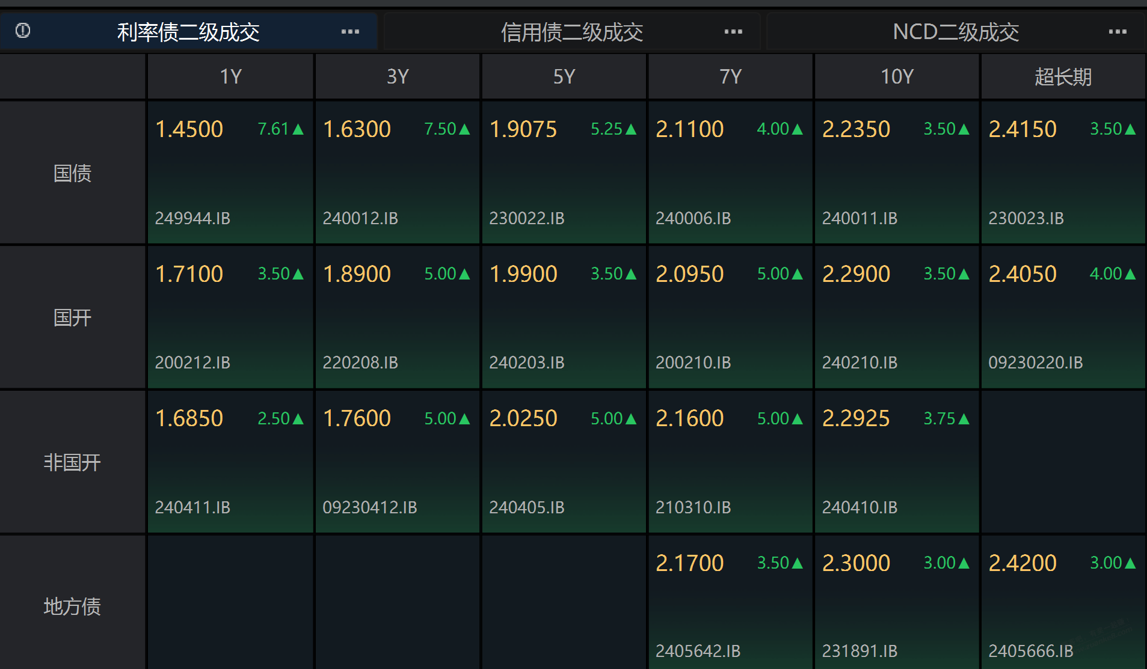Switch to the 信用债二级成交 tab
The height and width of the screenshot is (669, 1147).
pyautogui.click(x=572, y=32)
